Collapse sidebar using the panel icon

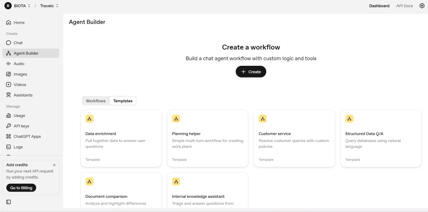(8, 202)
